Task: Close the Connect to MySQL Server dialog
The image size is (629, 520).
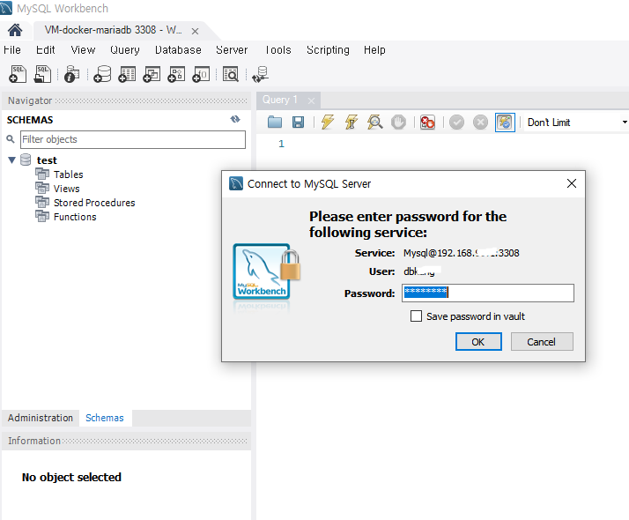Action: click(x=572, y=183)
